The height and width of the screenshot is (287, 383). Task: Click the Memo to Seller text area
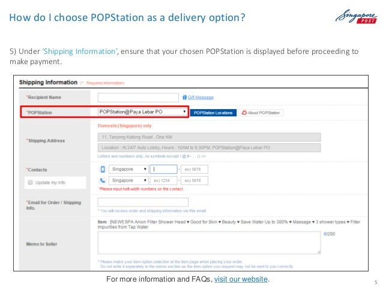click(209, 243)
